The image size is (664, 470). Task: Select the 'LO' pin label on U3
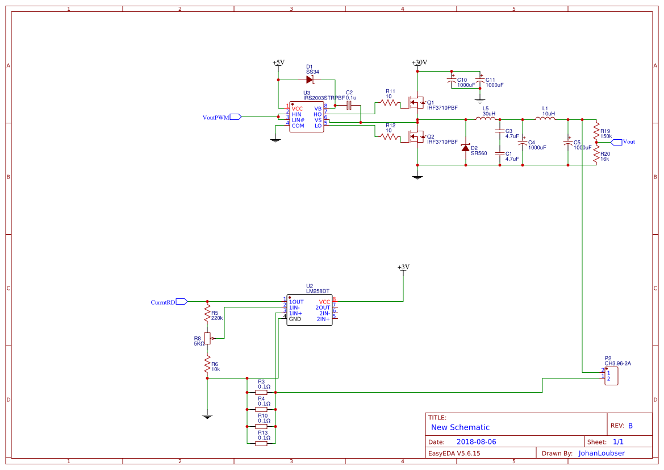tap(318, 126)
